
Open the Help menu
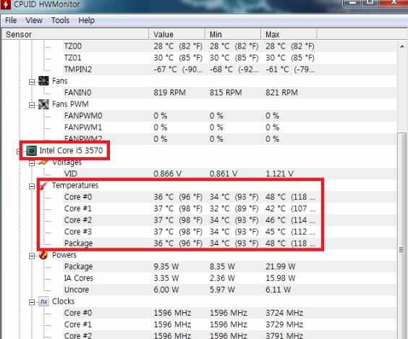[86, 20]
